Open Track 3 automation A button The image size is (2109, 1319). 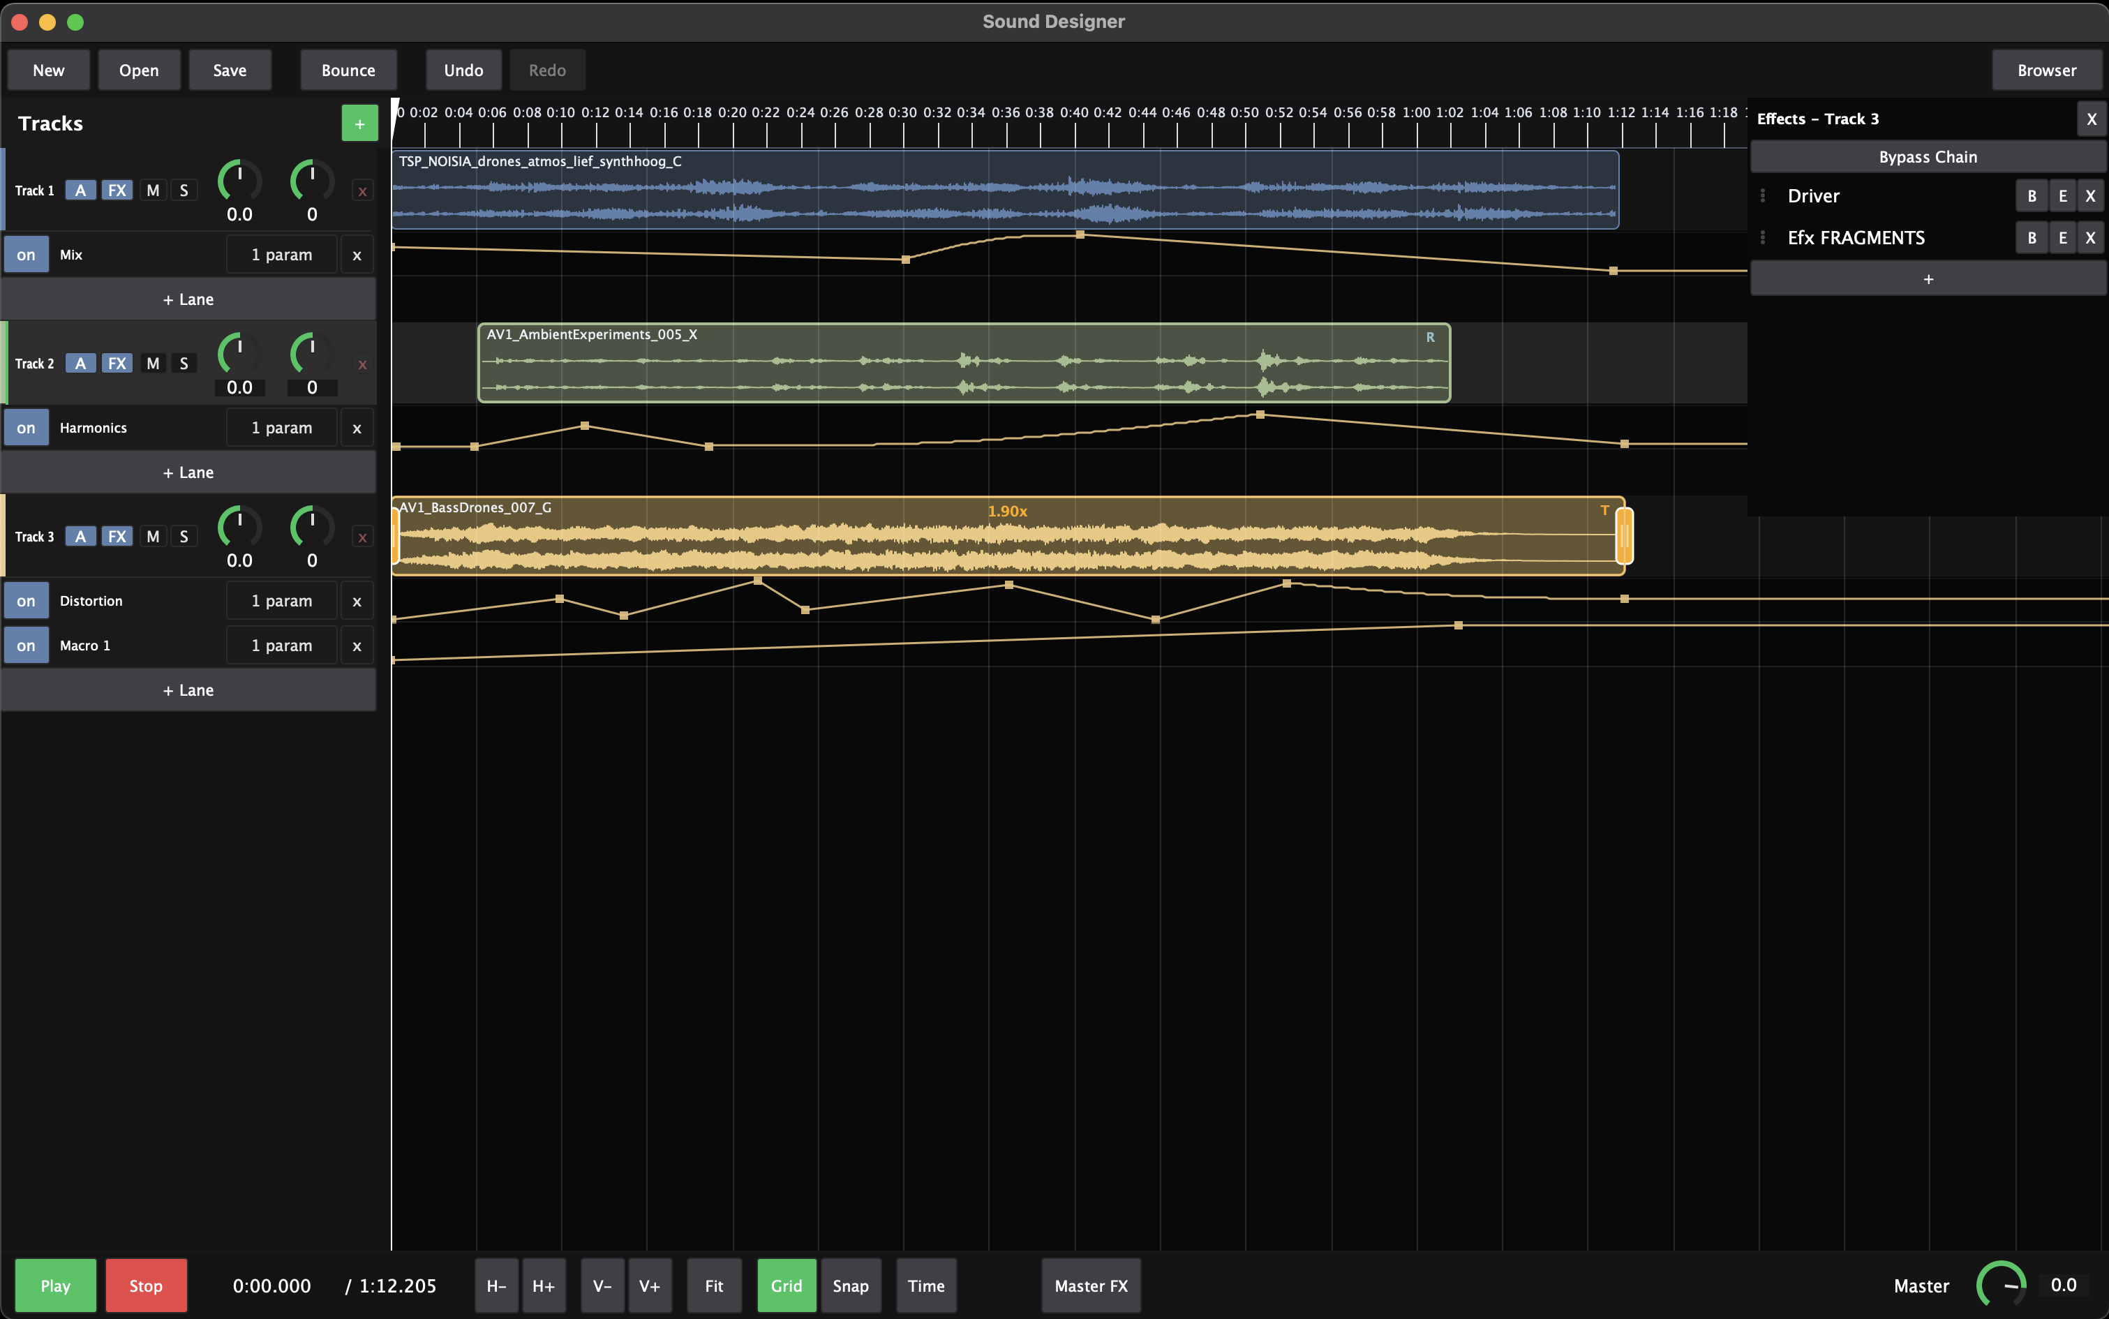[80, 536]
